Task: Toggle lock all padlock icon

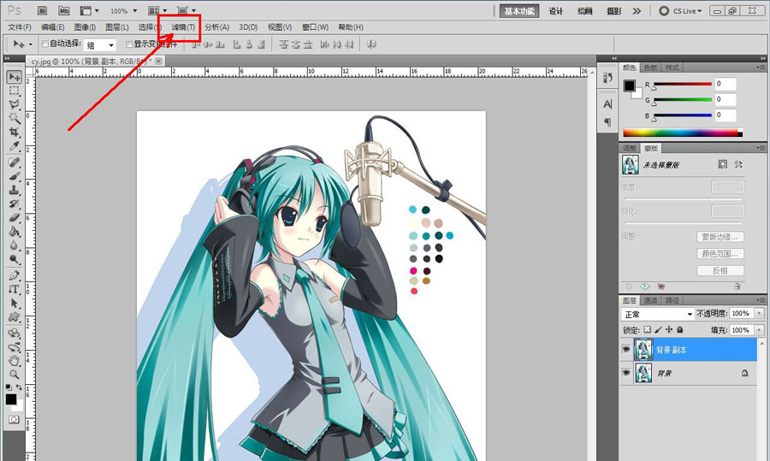Action: (x=679, y=329)
